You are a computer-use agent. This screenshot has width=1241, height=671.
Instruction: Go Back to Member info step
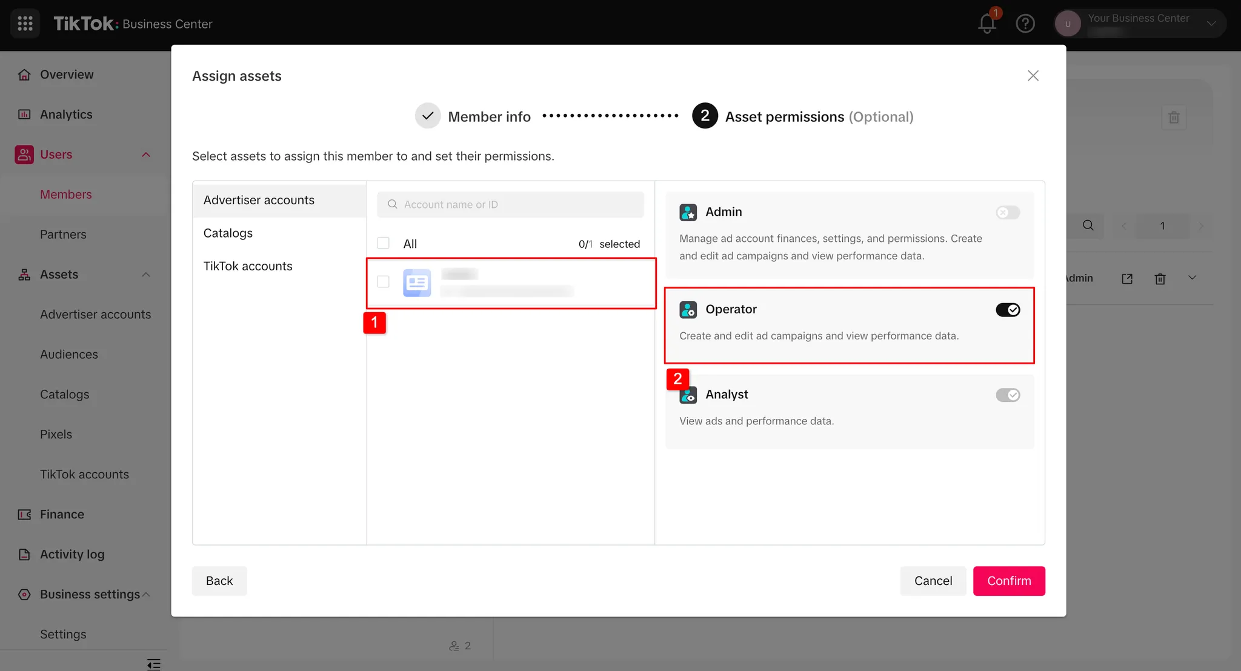pyautogui.click(x=219, y=581)
